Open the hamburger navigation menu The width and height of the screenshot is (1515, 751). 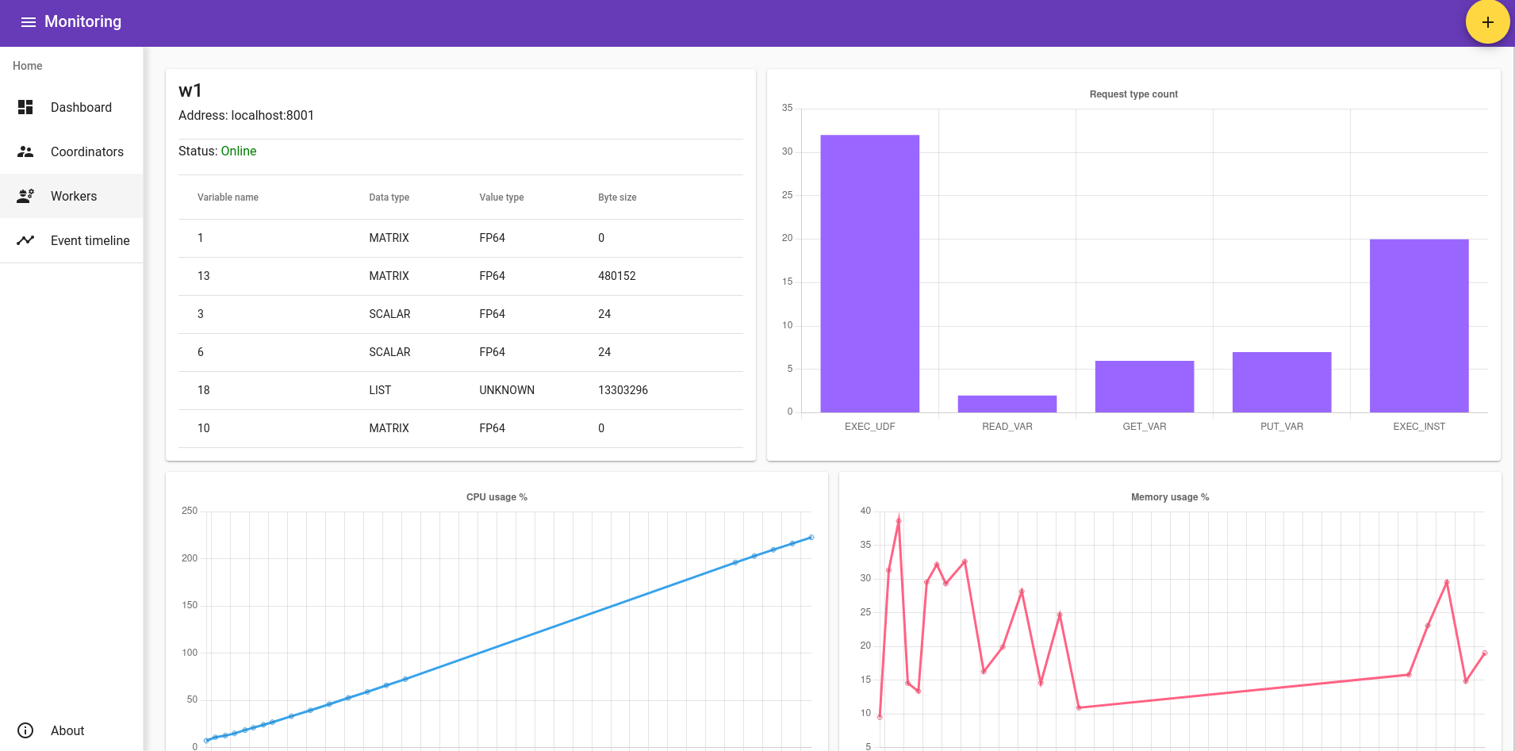coord(29,22)
